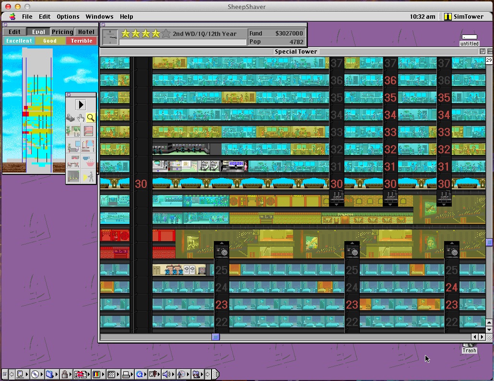Click the control strip right scroll arrow

208,374
